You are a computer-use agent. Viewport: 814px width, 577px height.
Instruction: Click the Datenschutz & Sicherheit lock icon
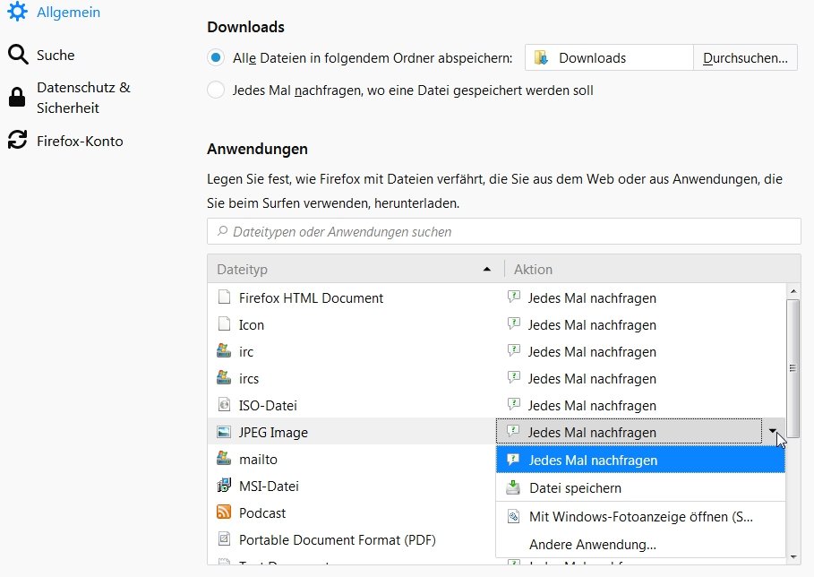pyautogui.click(x=17, y=98)
